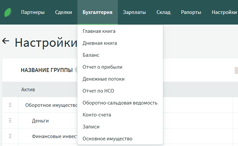Open Сделки in the top navigation
Image resolution: width=238 pixels, height=146 pixels.
64,12
